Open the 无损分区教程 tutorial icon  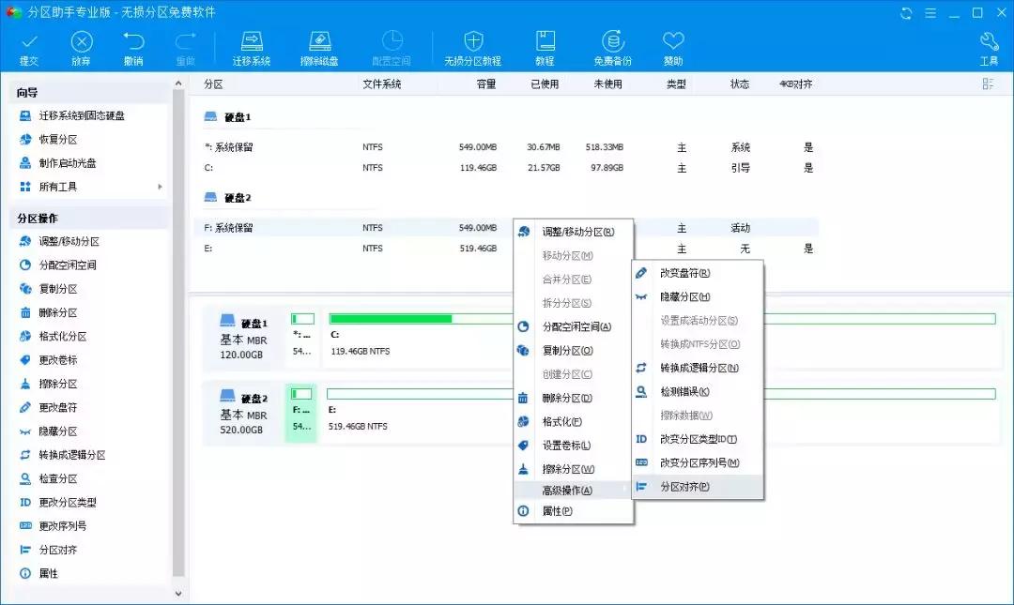[x=472, y=47]
